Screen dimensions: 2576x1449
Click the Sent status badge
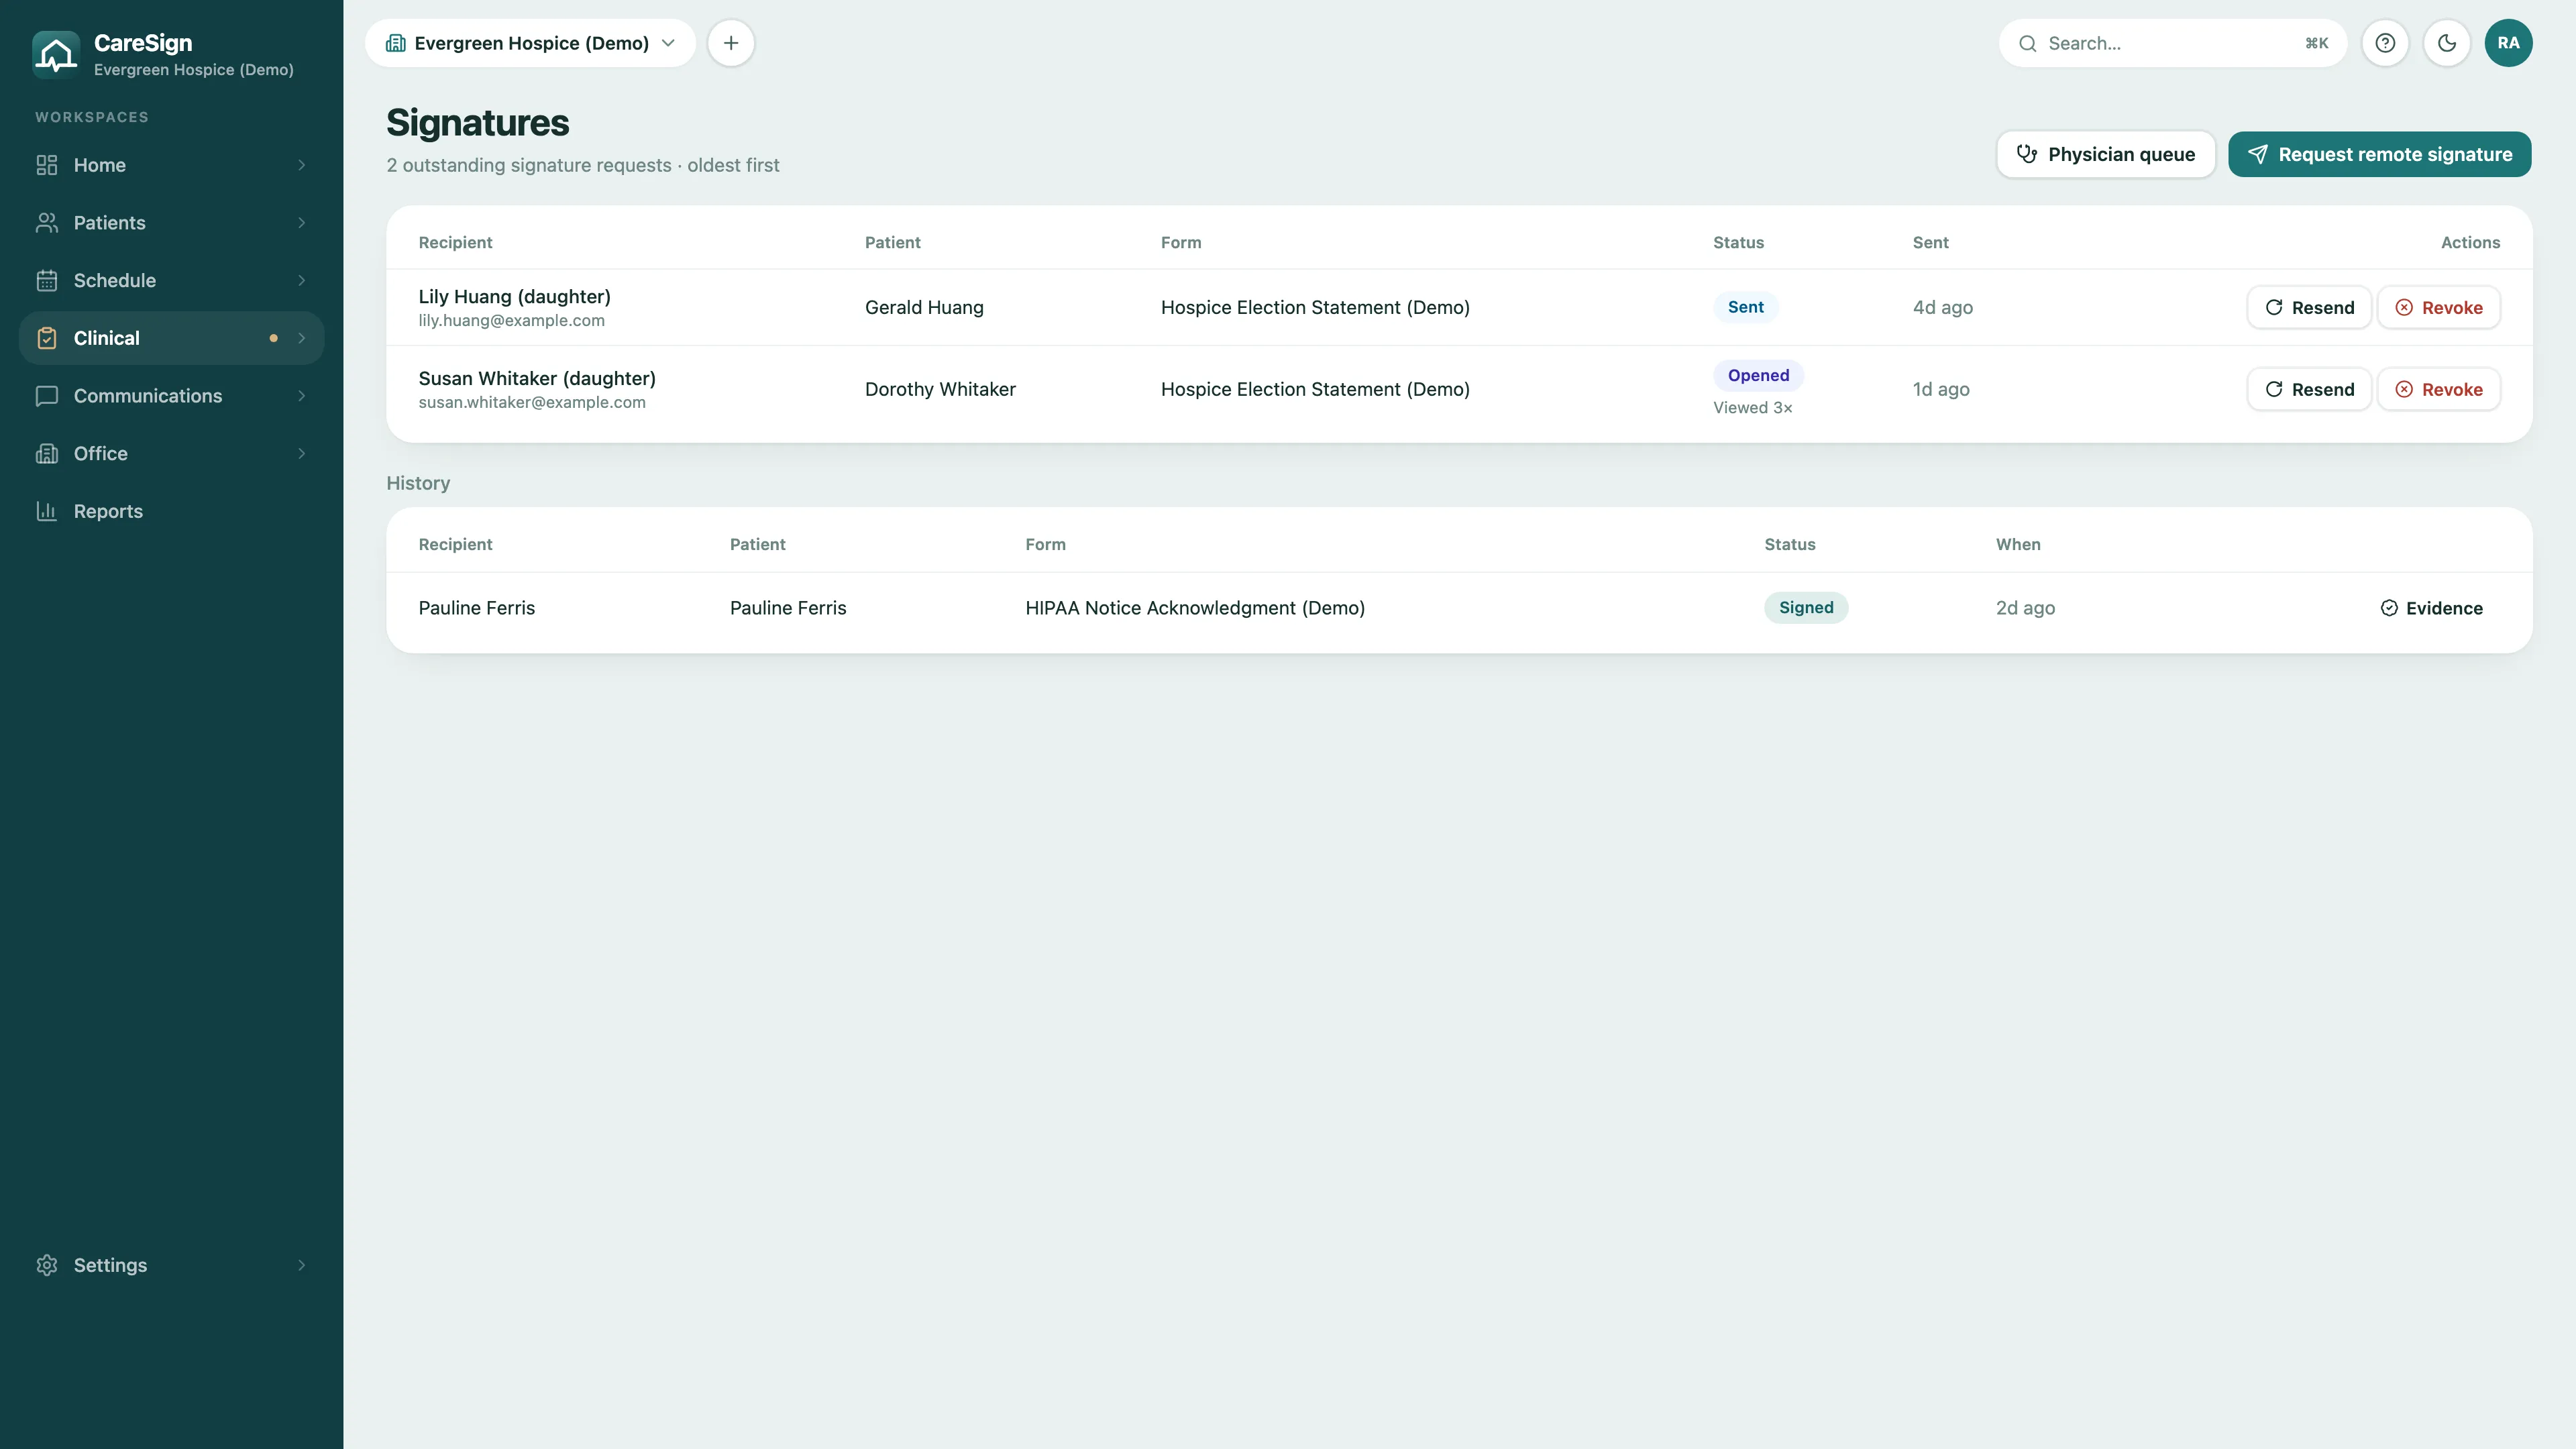coord(1745,307)
